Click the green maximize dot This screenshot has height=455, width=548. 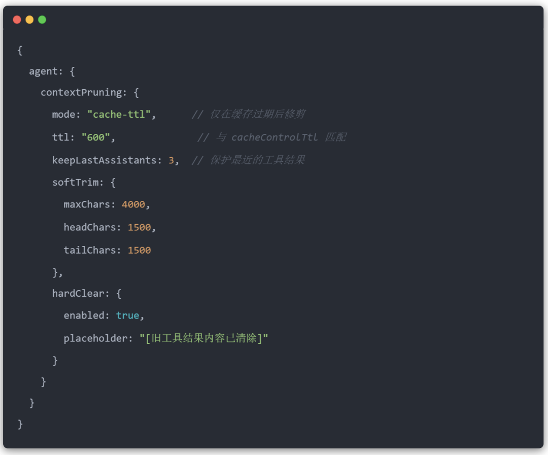[x=42, y=20]
